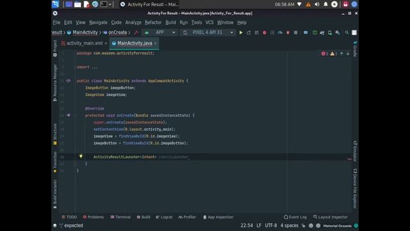Open the Gradle panel on right edge
Viewport: 410px width, 231px height.
point(355,49)
